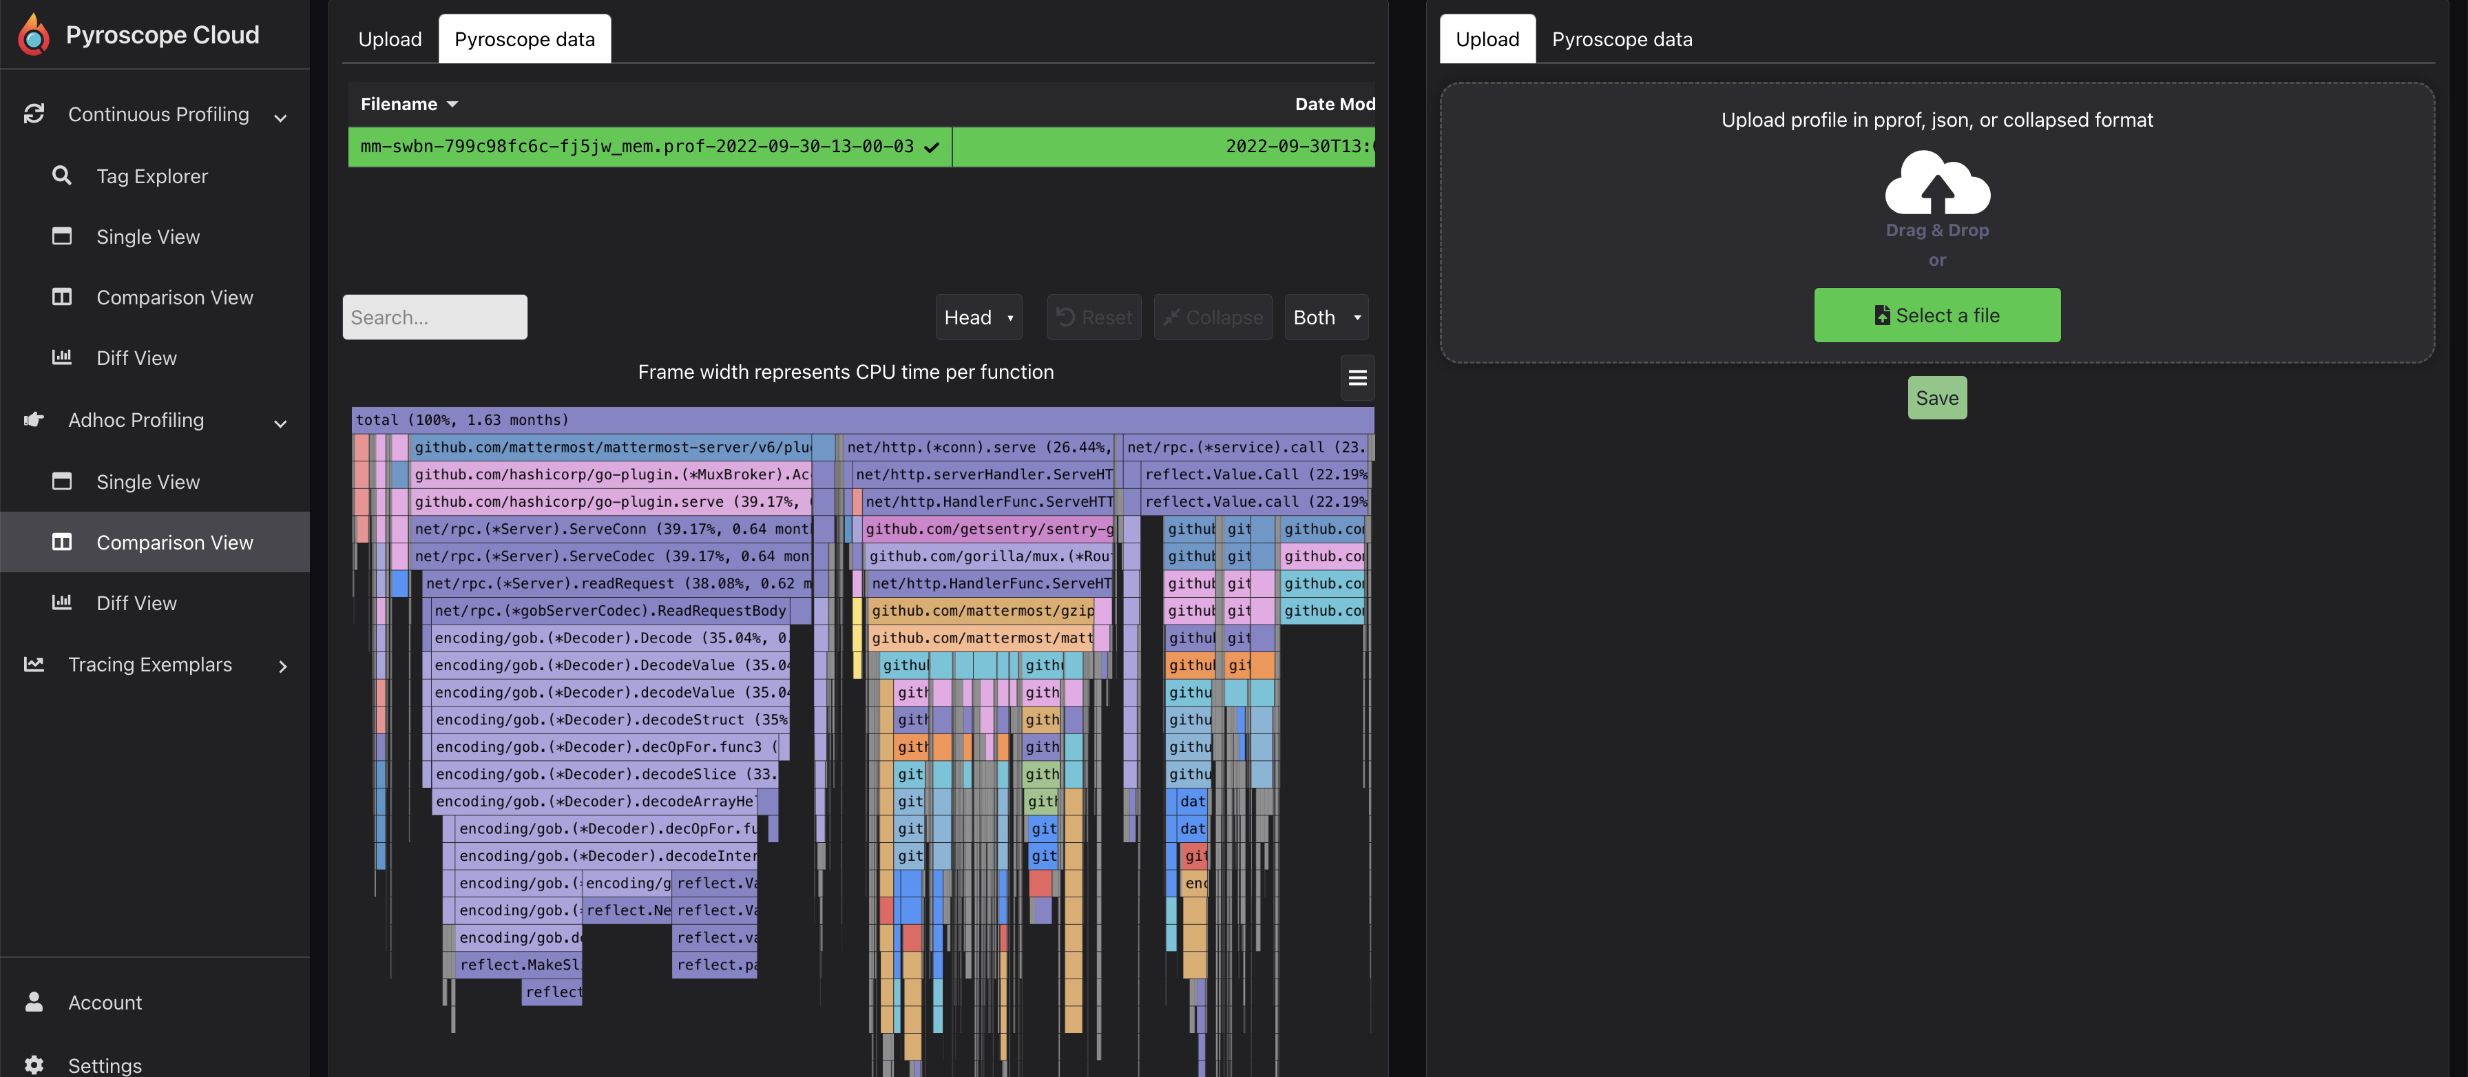Open Diff View under Adhoc Profiling
2468x1077 pixels.
pos(137,603)
